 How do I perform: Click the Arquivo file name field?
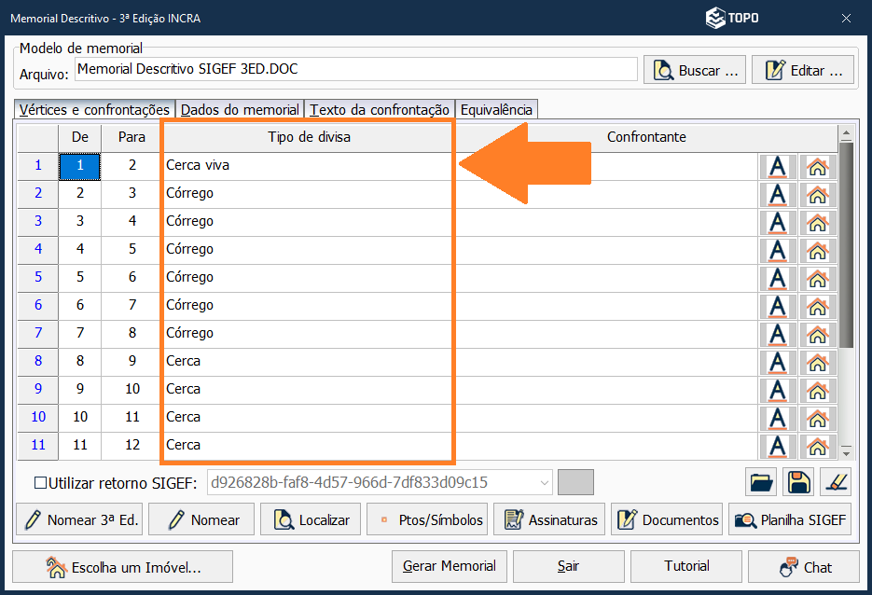point(355,69)
